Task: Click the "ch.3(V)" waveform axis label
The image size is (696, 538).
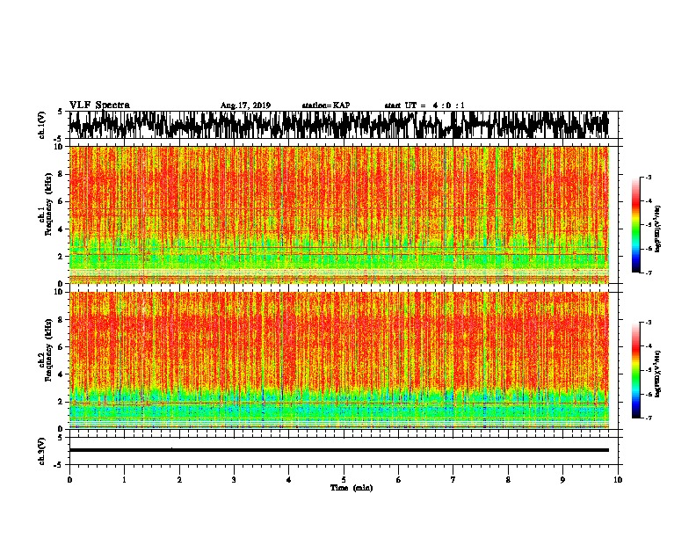Action: [42, 452]
